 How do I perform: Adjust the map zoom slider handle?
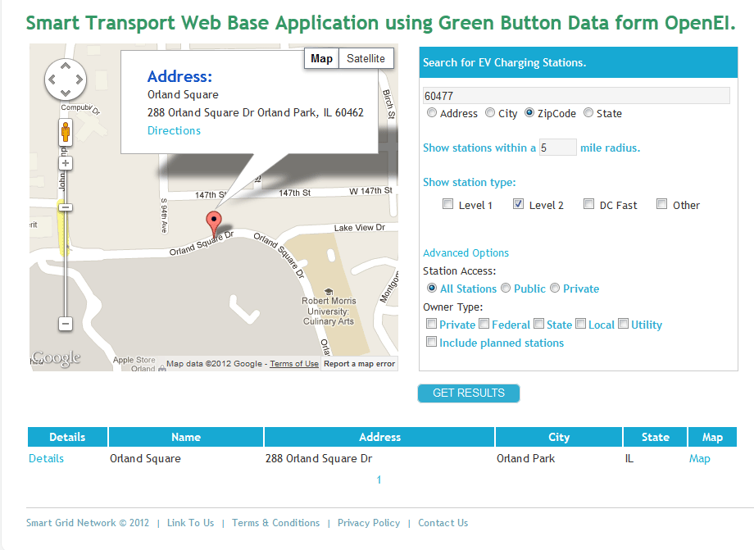(66, 207)
